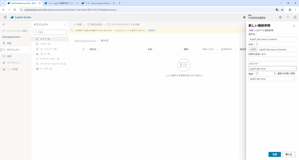Click the 作成 button
The height and width of the screenshot is (160, 299).
click(274, 154)
